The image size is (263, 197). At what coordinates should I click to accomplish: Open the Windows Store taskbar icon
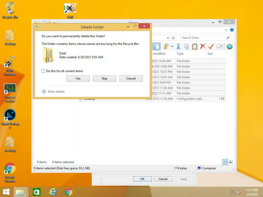36,192
